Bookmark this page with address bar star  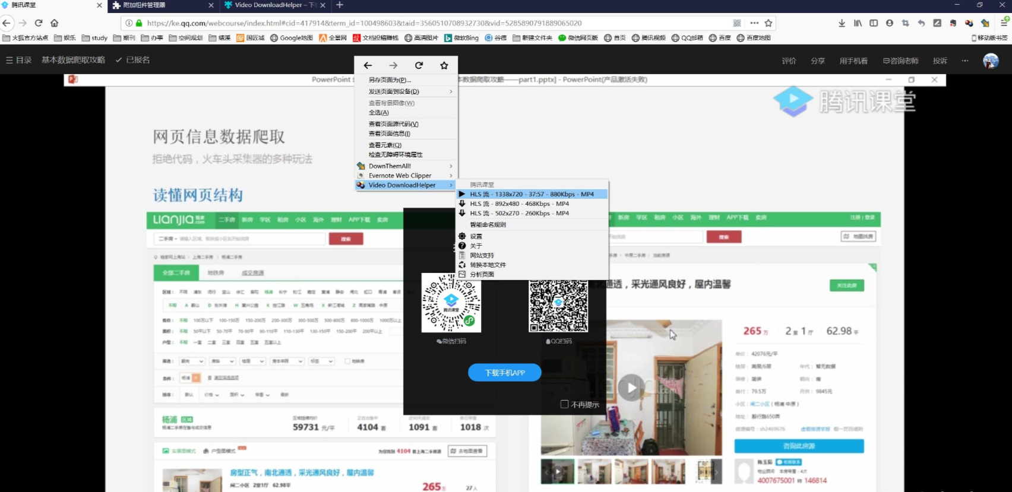(769, 23)
